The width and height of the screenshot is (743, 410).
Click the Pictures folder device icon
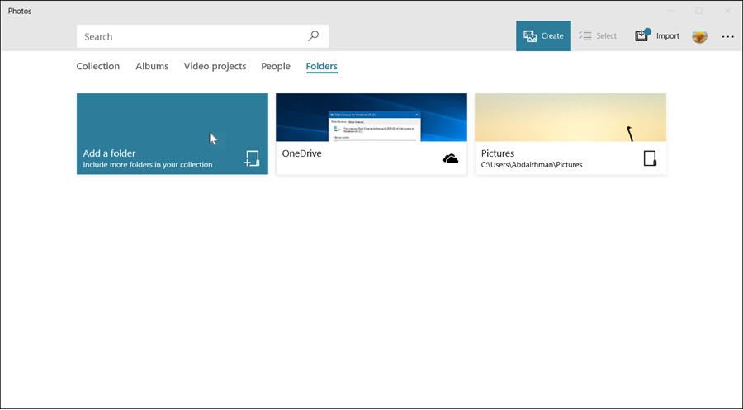(x=651, y=158)
